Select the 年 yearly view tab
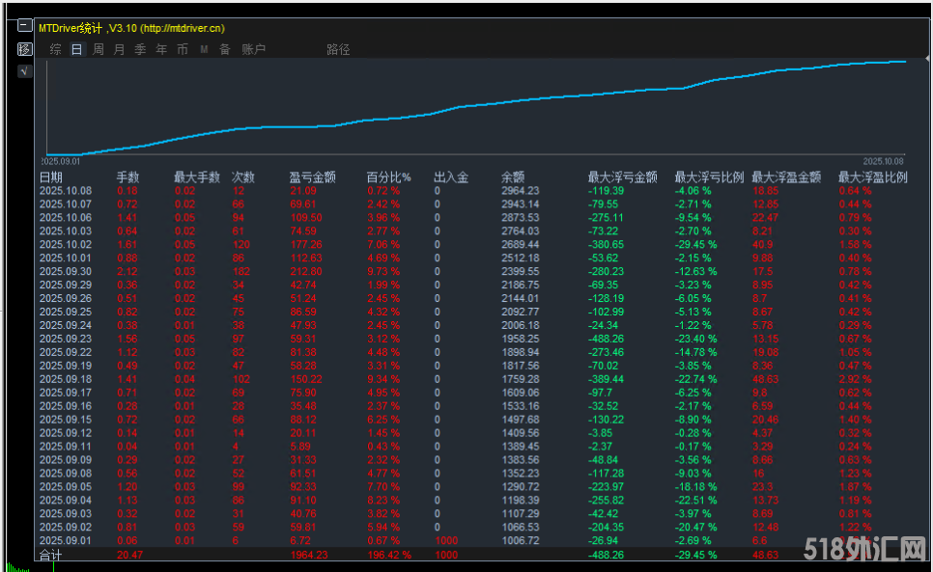 pyautogui.click(x=160, y=49)
